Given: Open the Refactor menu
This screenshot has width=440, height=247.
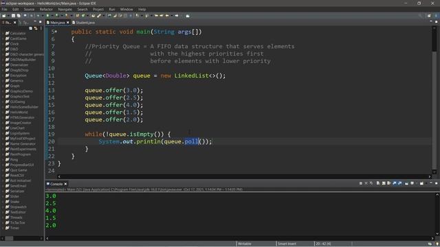Looking at the screenshot, I should pyautogui.click(x=46, y=9).
